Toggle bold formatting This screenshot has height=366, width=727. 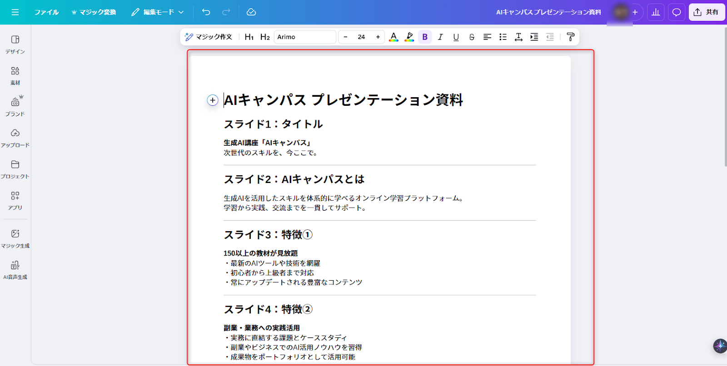(425, 37)
